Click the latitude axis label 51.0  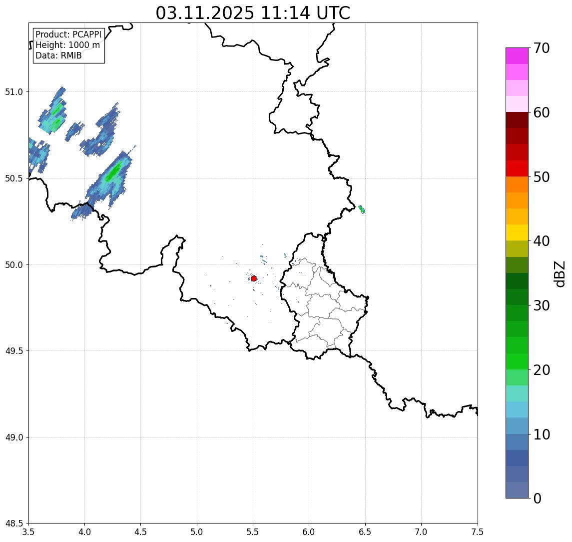click(x=14, y=92)
